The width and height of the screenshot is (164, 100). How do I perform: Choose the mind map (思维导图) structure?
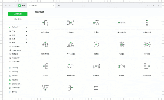[71, 23]
